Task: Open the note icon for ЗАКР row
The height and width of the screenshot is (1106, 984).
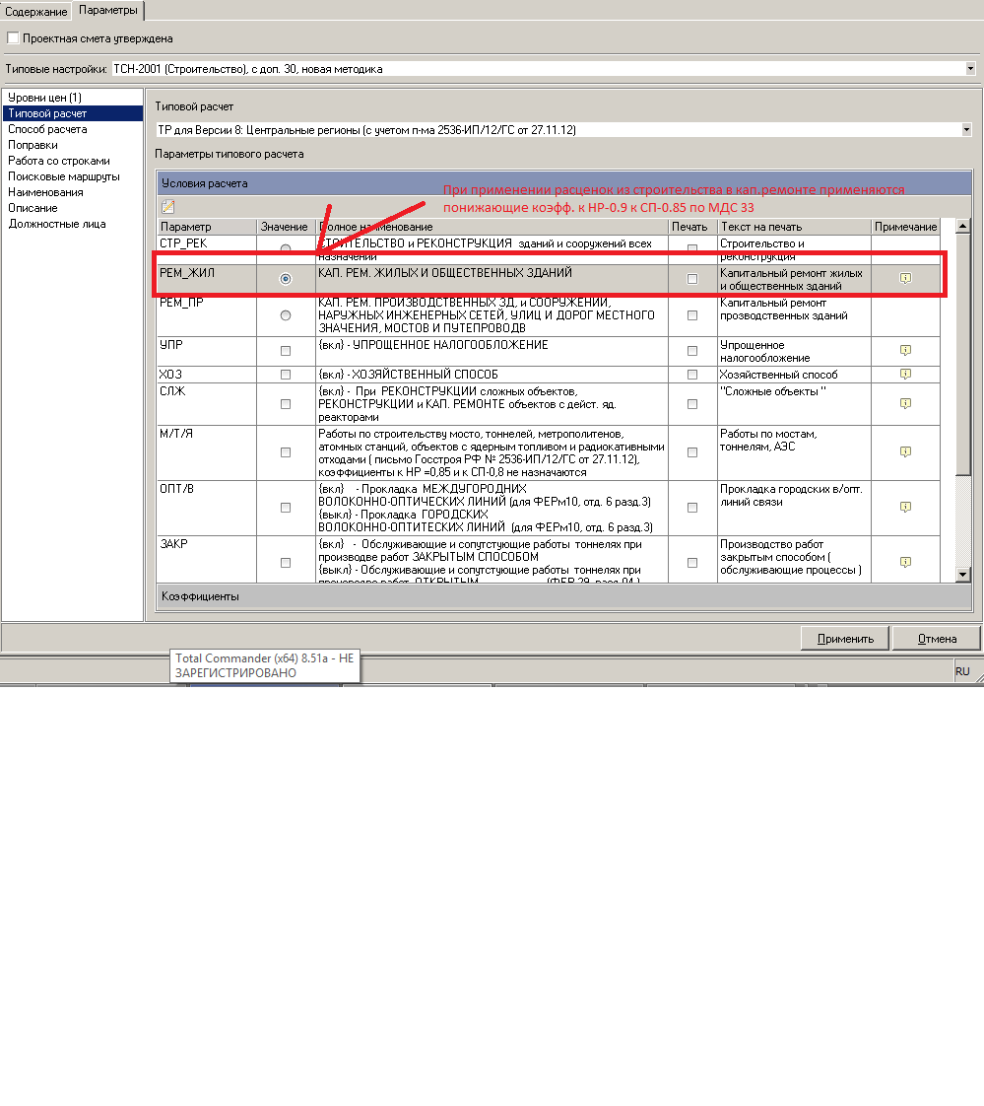Action: [x=905, y=562]
